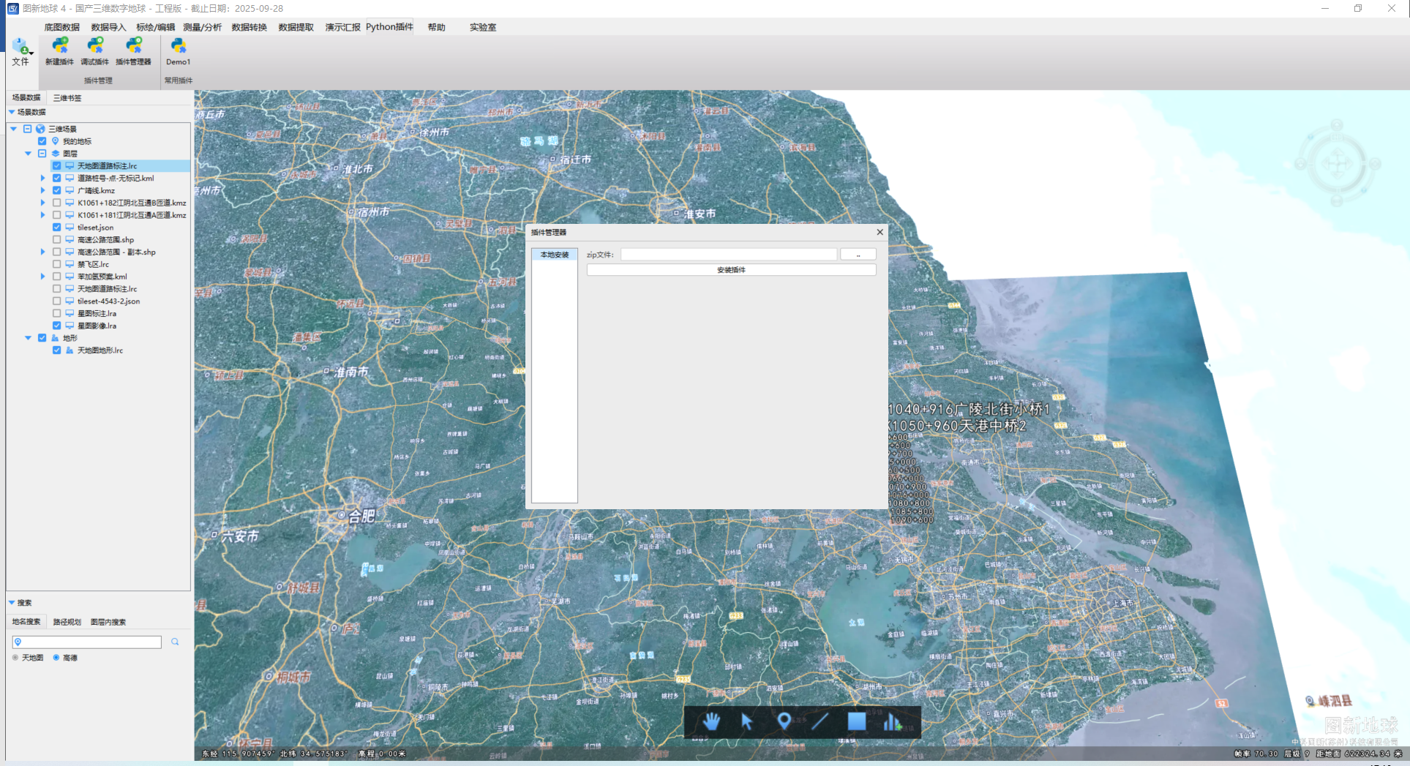
Task: Uncheck the 广靖线.kmz layer checkbox
Action: 56,190
